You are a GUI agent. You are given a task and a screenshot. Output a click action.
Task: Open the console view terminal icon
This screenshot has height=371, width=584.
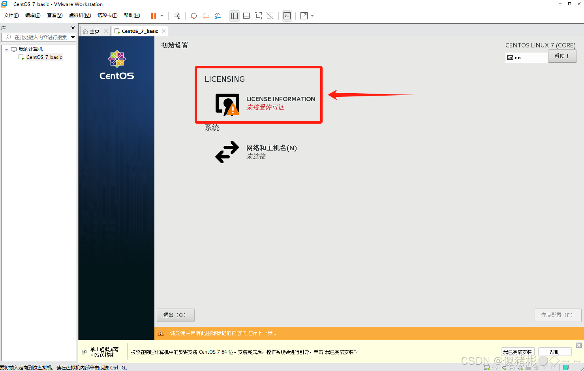(x=287, y=16)
